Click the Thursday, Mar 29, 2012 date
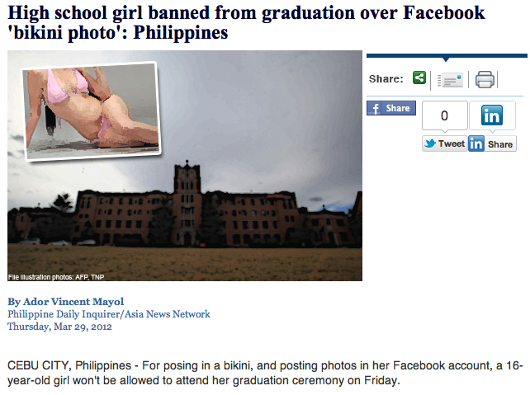 (x=59, y=327)
